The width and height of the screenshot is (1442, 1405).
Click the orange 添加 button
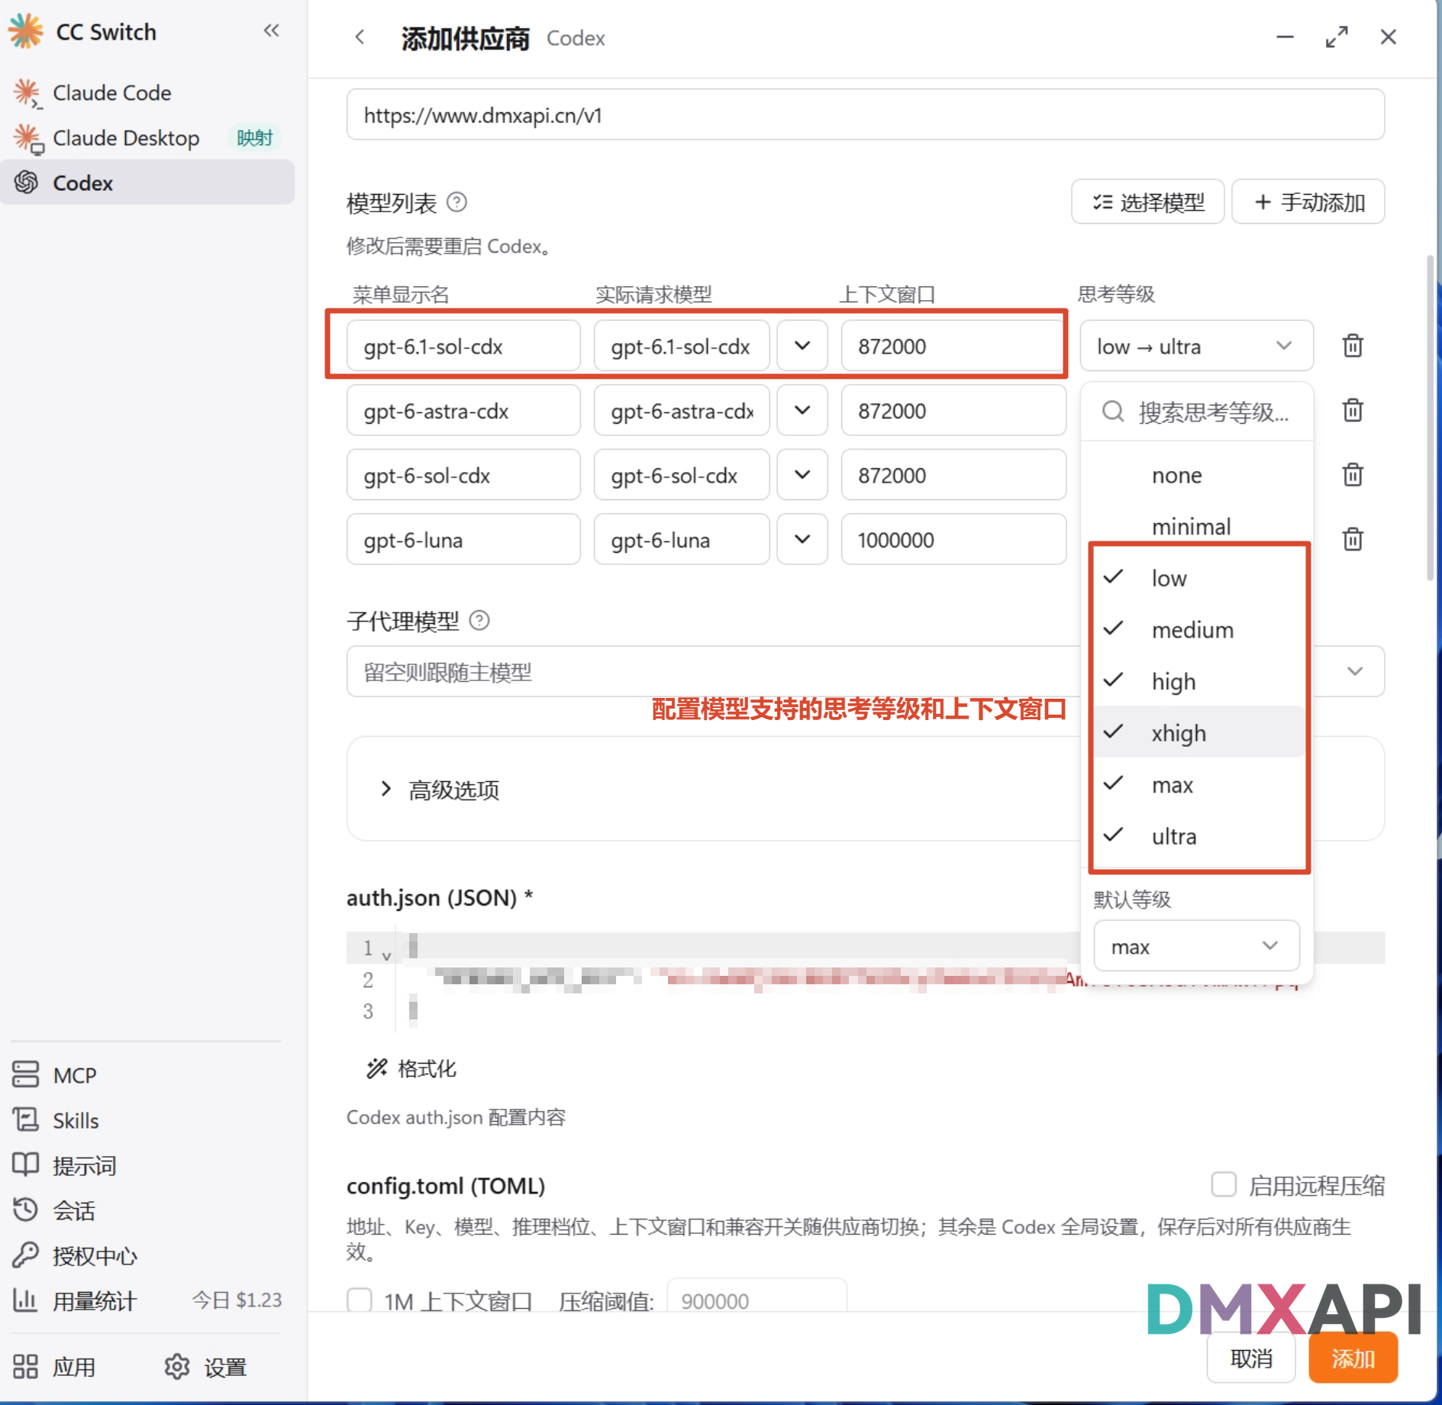1353,1358
